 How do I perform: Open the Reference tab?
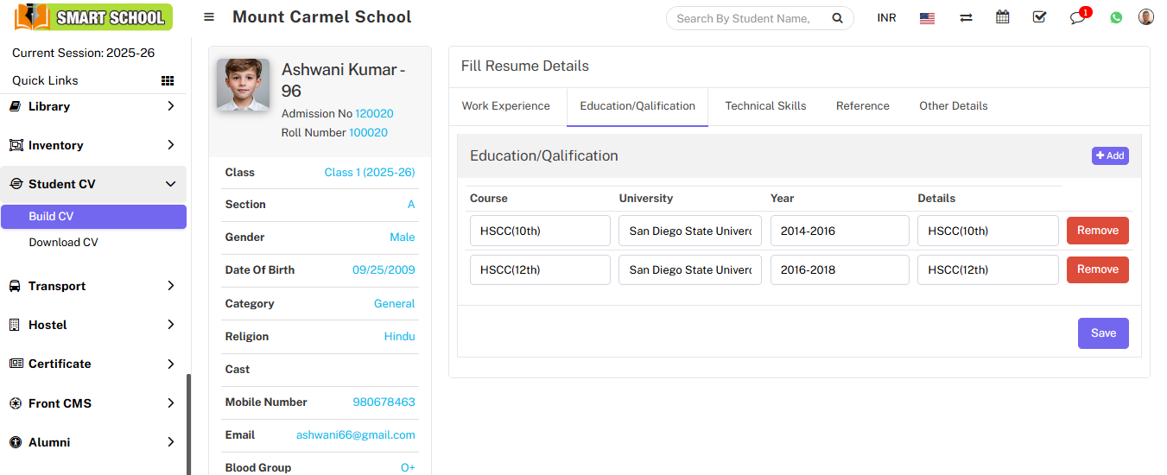click(x=862, y=106)
